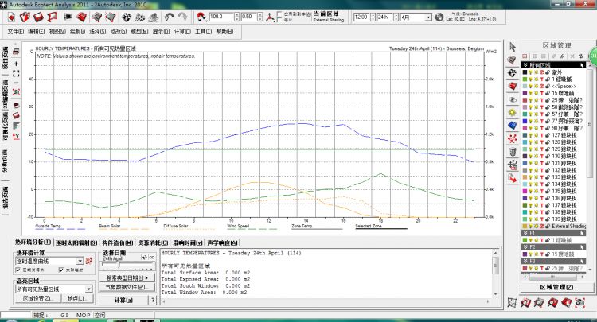Click the color swatch of 室外 zone
Image resolution: width=597 pixels, height=322 pixels.
(x=525, y=72)
